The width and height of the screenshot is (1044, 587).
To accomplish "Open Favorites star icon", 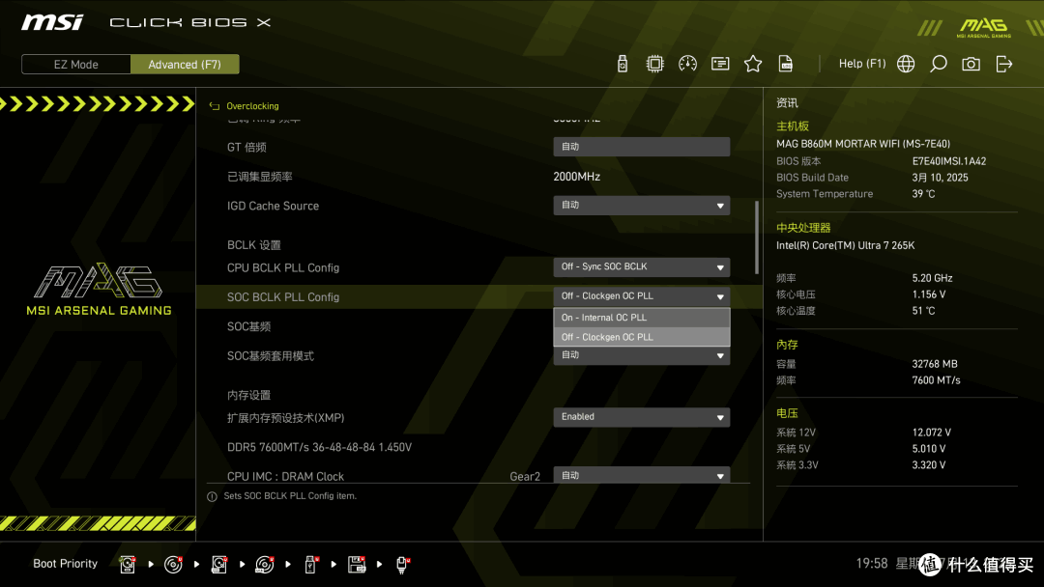I will pos(752,64).
